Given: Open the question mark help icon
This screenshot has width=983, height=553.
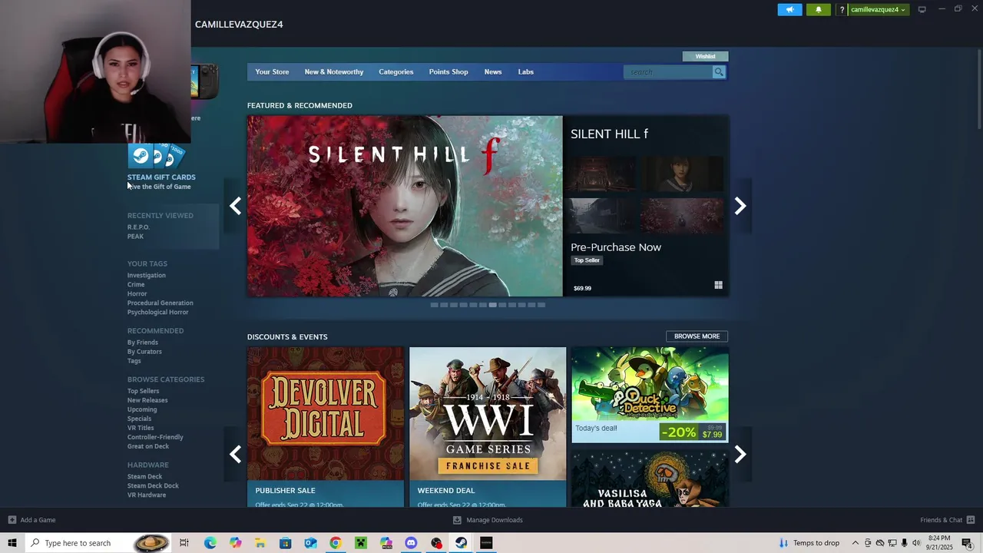Looking at the screenshot, I should (x=842, y=10).
